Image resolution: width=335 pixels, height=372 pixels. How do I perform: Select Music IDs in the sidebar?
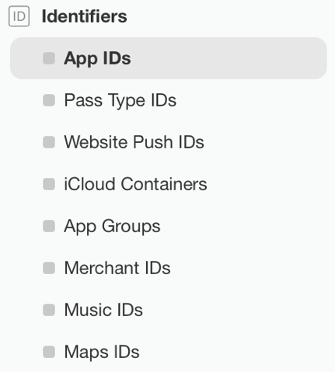[103, 310]
